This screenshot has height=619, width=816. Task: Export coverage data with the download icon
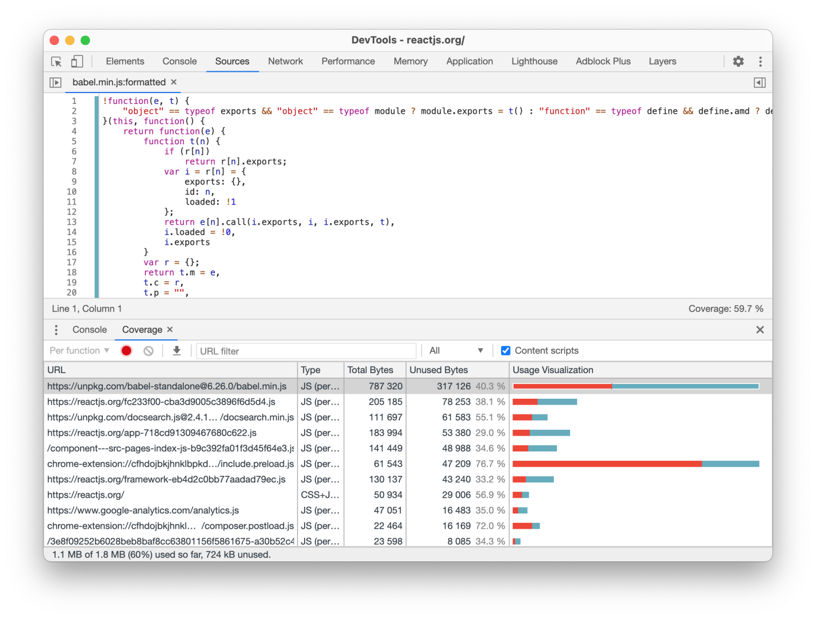[177, 351]
